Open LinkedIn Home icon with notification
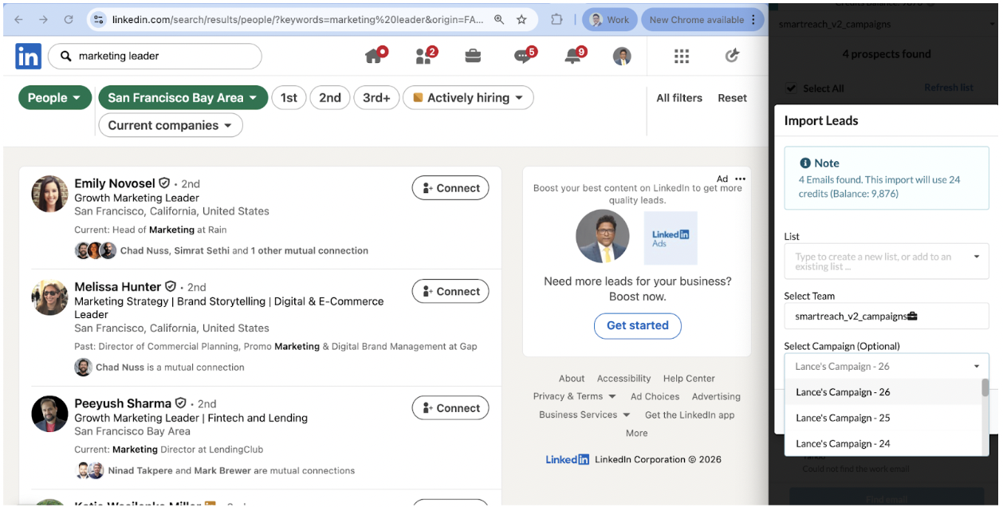Image resolution: width=1003 pixels, height=507 pixels. click(x=375, y=56)
